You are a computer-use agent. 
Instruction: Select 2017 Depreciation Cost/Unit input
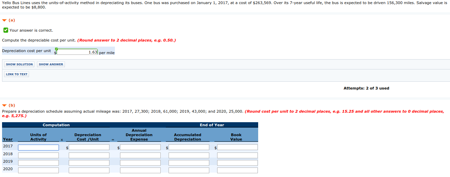[89, 147]
